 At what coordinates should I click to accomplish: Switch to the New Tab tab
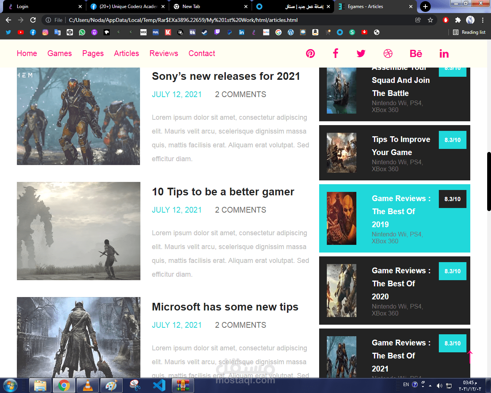coord(210,7)
